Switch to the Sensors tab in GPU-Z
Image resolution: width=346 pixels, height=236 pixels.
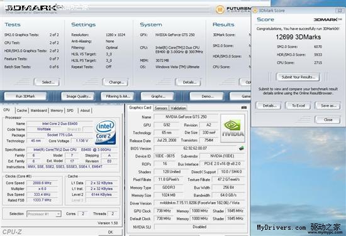(x=161, y=108)
